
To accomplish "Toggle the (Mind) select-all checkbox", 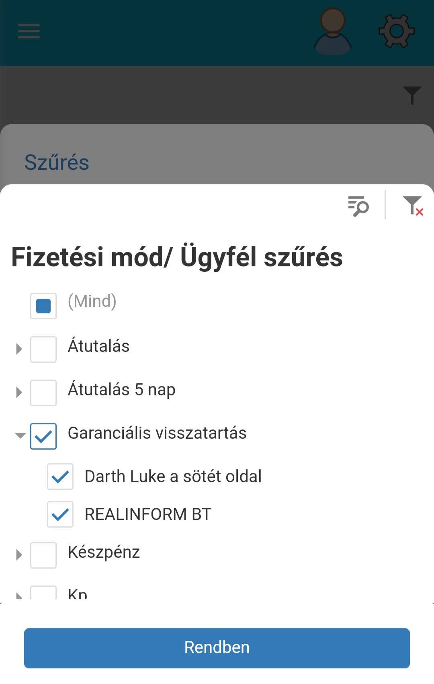I will point(43,306).
